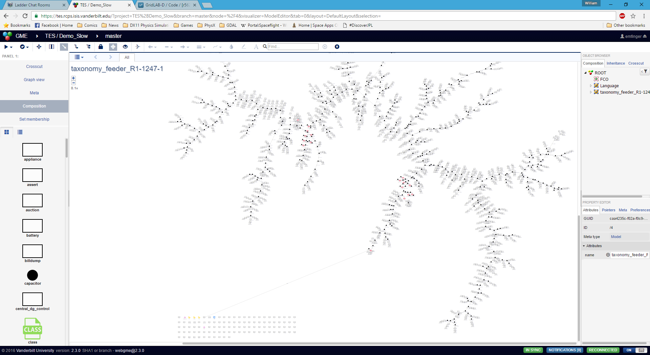Switch to Crosscut view in Panel 1

(x=34, y=67)
